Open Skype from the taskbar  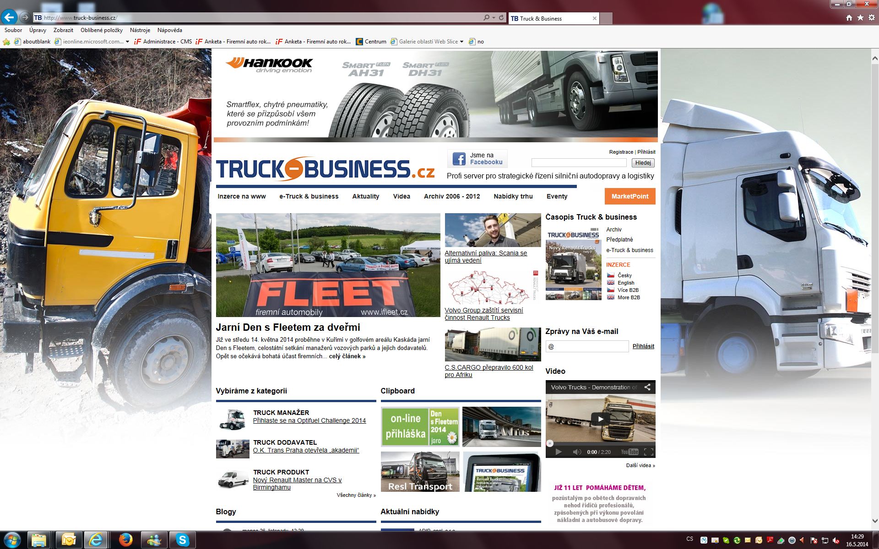182,540
